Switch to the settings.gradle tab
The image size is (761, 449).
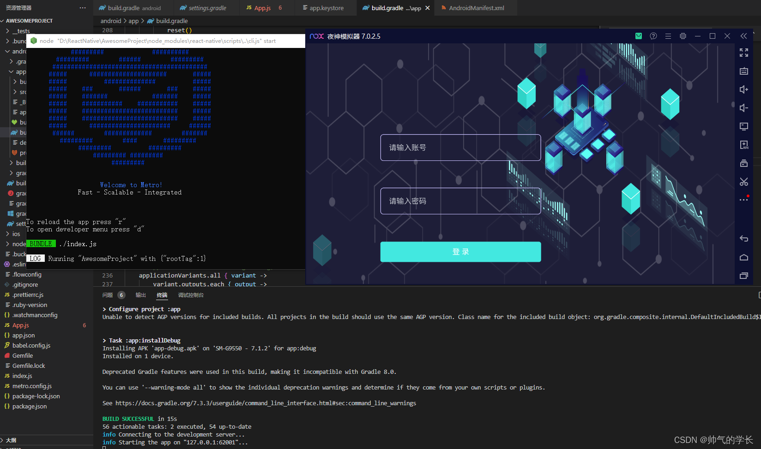(x=207, y=8)
